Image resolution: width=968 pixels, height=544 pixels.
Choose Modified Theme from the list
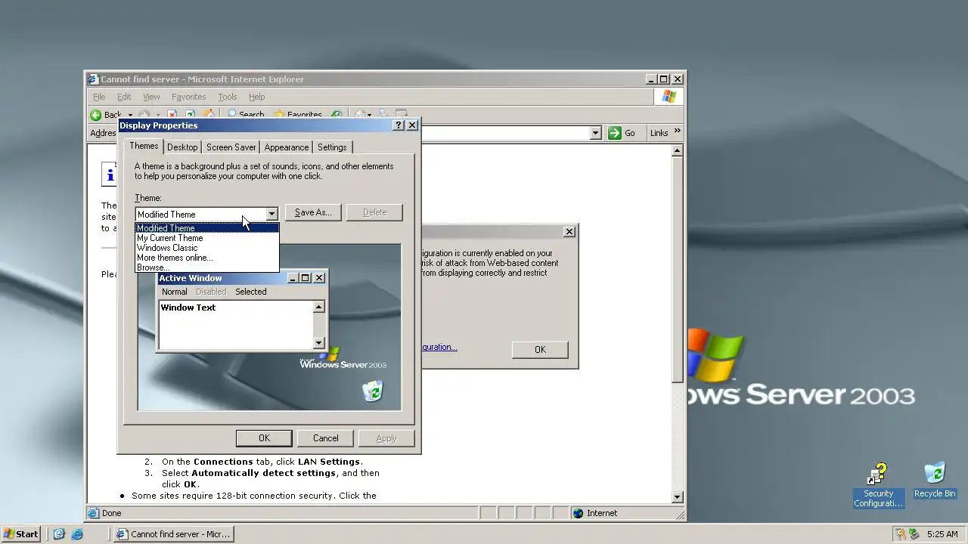207,228
